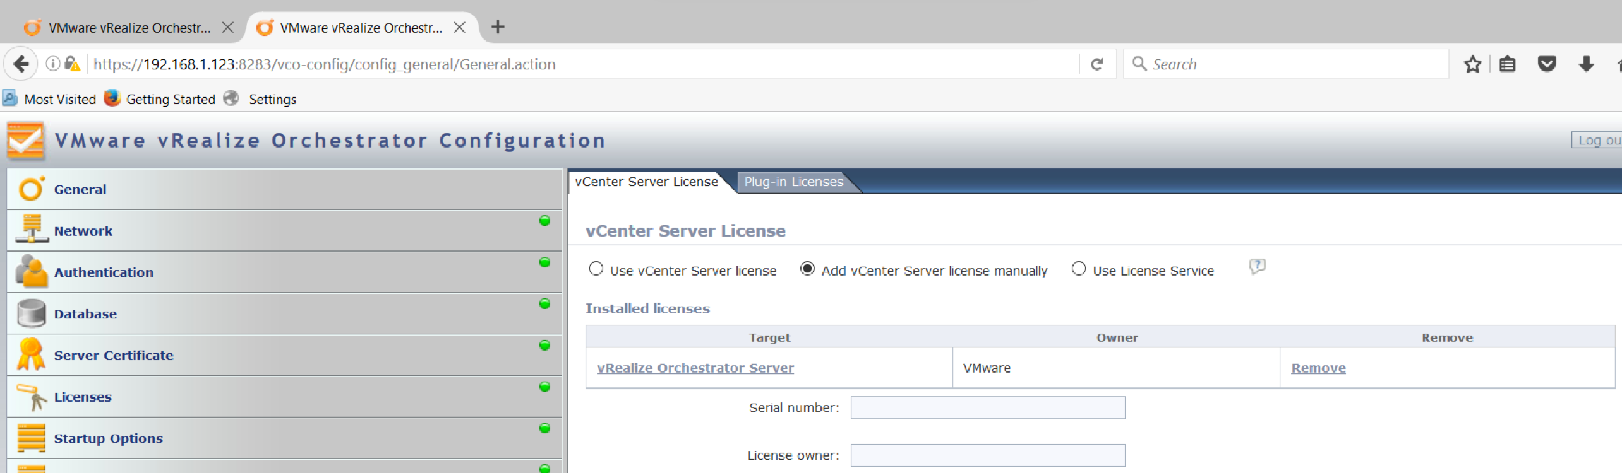Open the Authentication configuration section

pyautogui.click(x=284, y=272)
